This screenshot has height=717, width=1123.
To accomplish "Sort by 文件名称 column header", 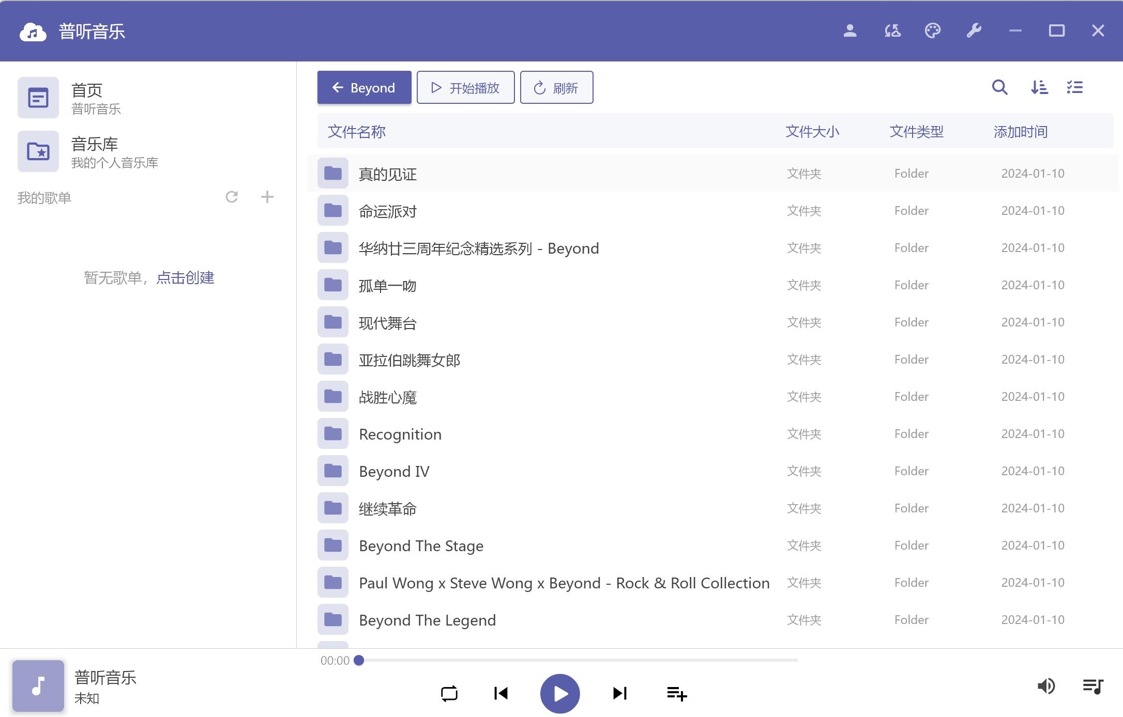I will (357, 132).
